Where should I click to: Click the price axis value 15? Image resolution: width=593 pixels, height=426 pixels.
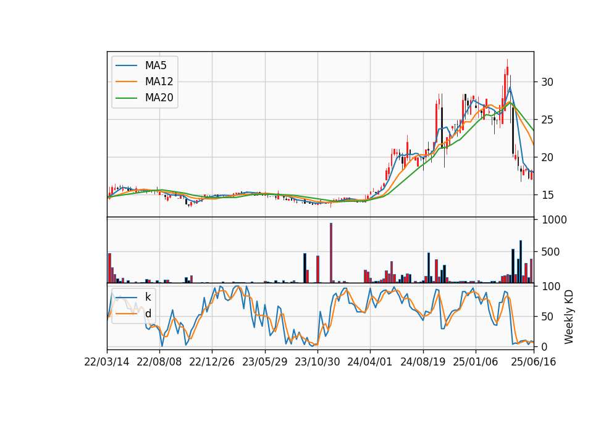[547, 195]
